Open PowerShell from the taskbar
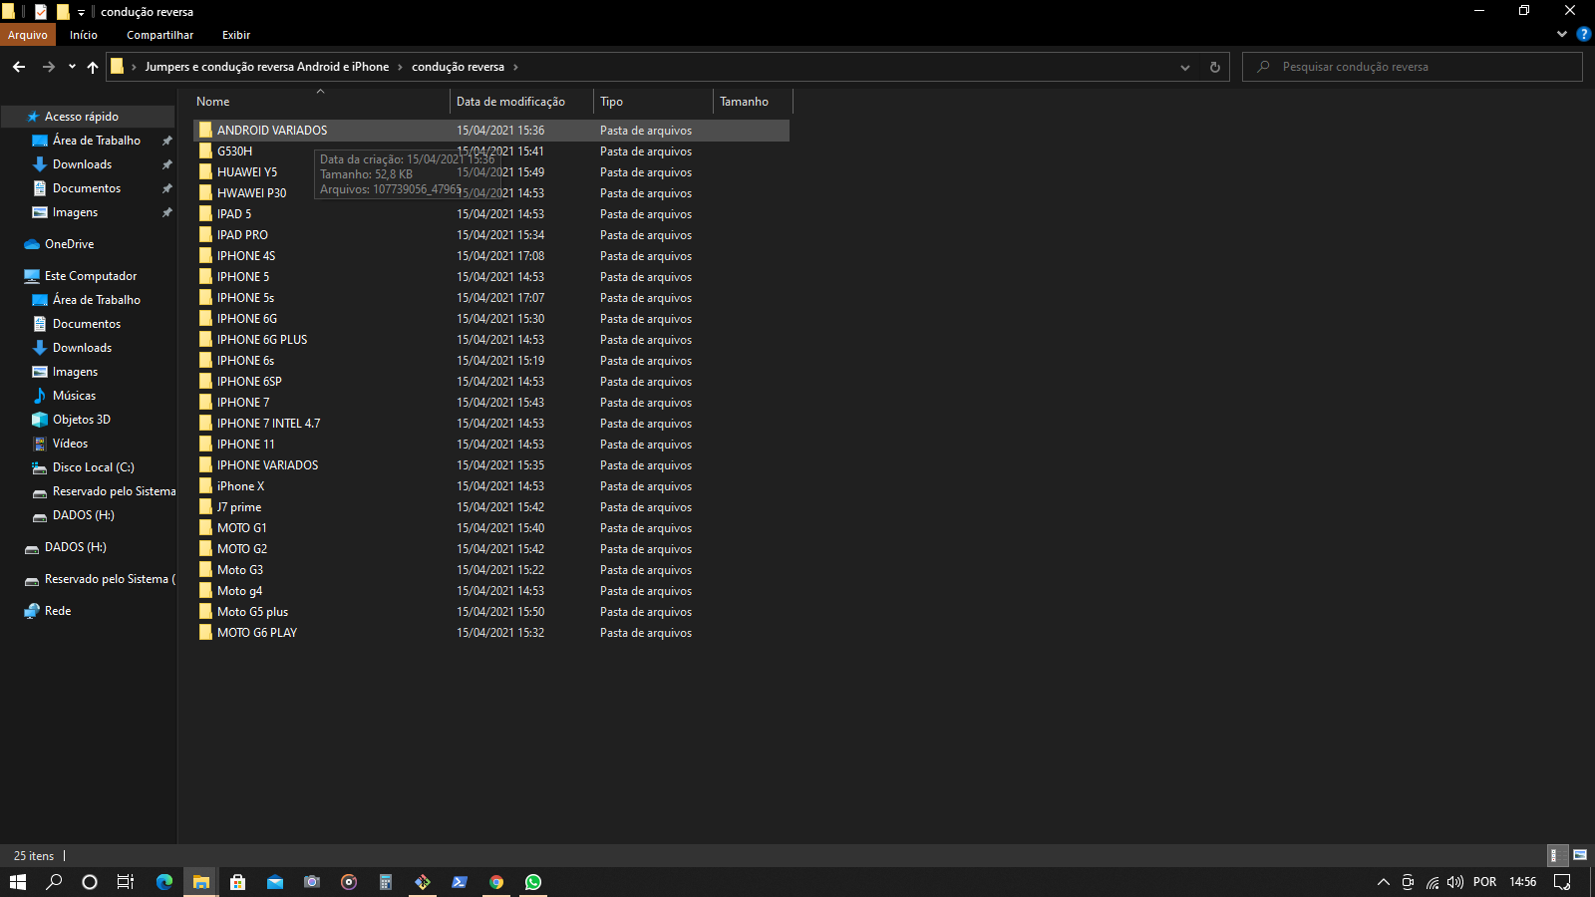The image size is (1595, 897). coord(460,882)
